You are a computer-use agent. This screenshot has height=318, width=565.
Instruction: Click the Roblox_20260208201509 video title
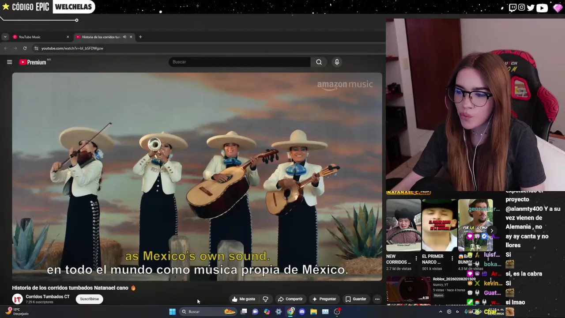click(454, 279)
